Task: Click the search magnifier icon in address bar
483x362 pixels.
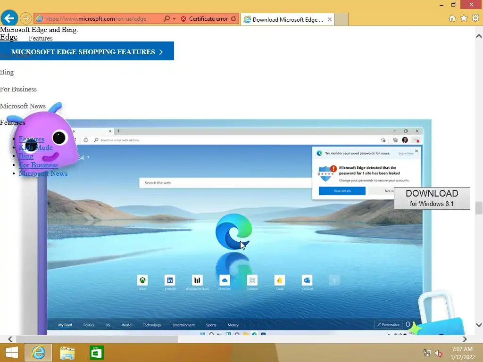Action: pos(167,18)
